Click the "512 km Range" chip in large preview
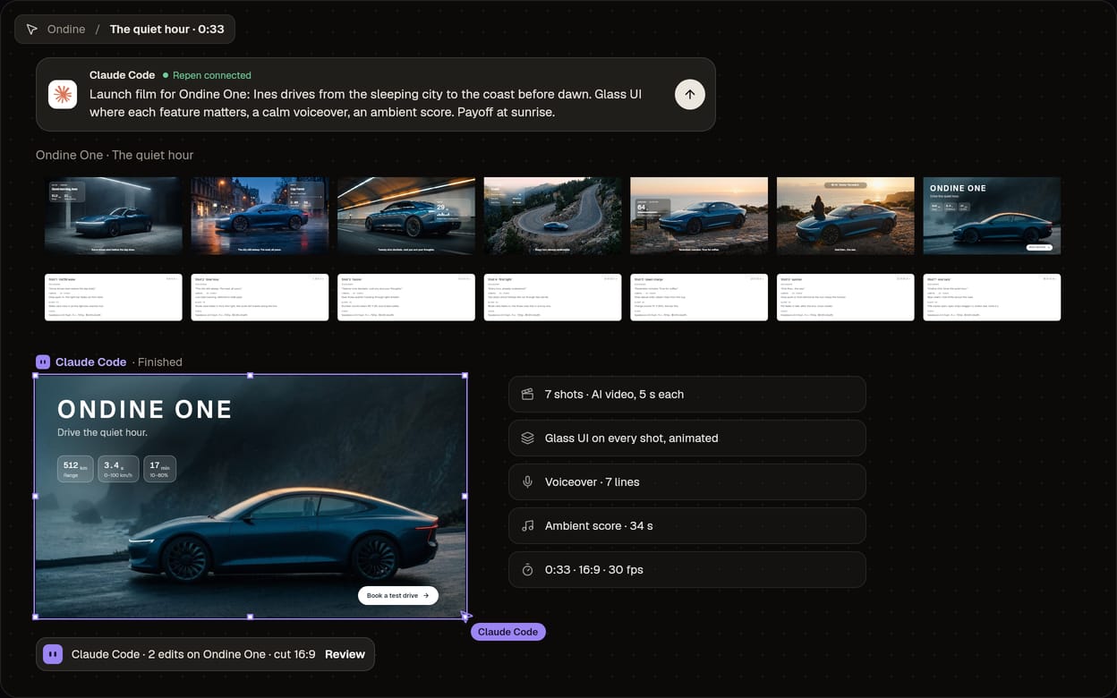 tap(76, 469)
